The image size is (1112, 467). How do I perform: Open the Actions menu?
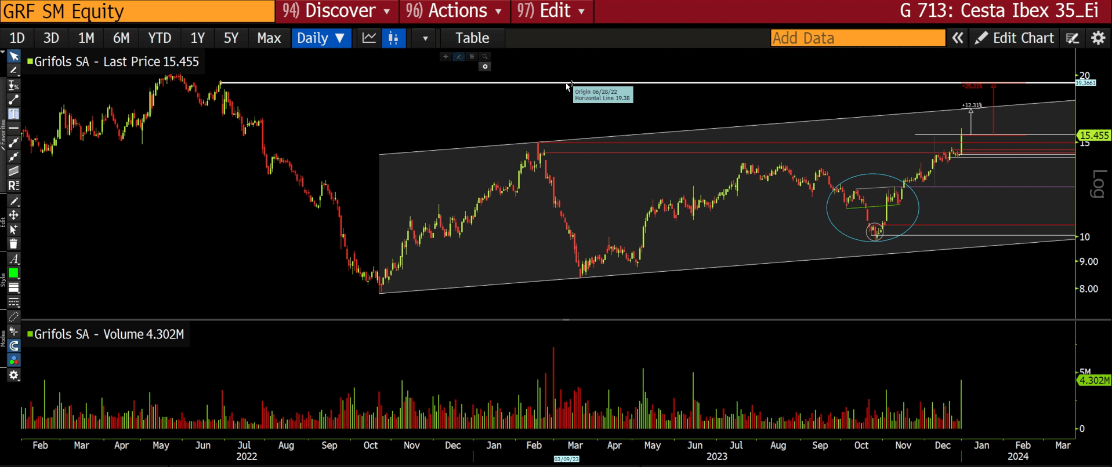click(x=455, y=11)
